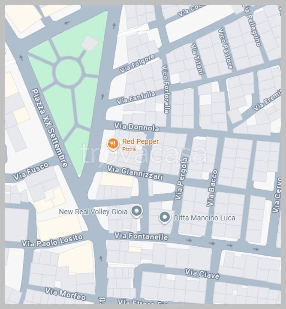Image resolution: width=286 pixels, height=309 pixels.
Task: Click the Vico Forforella street label
Action: pyautogui.click(x=166, y=89)
